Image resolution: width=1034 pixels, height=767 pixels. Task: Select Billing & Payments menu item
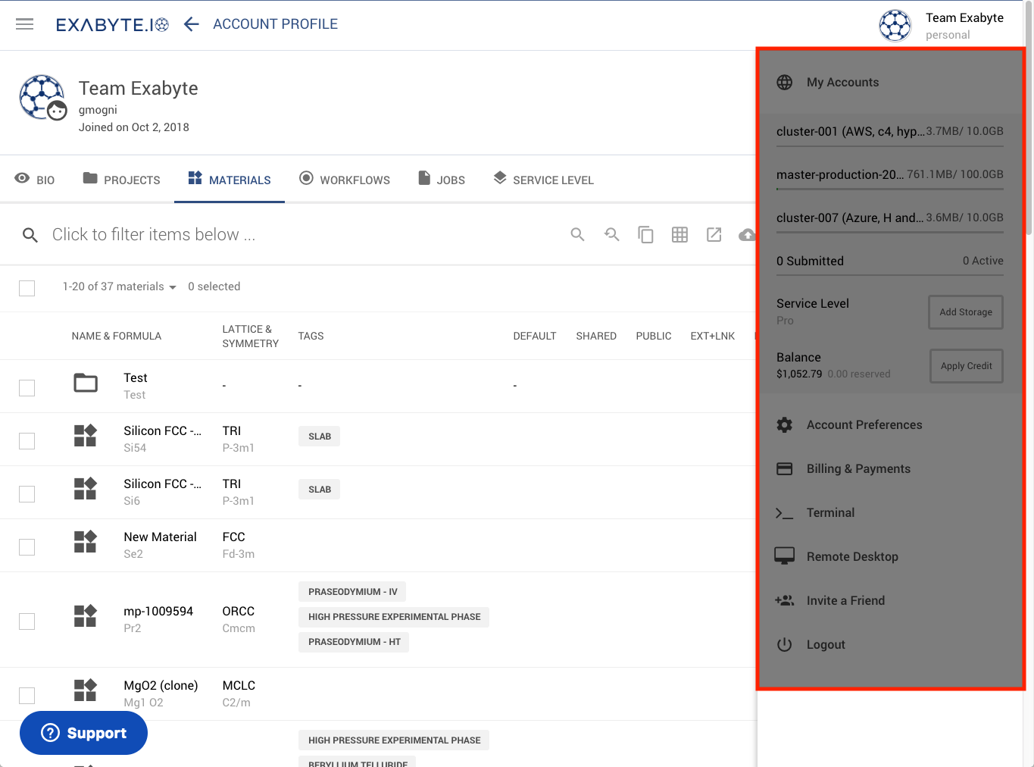coord(858,468)
